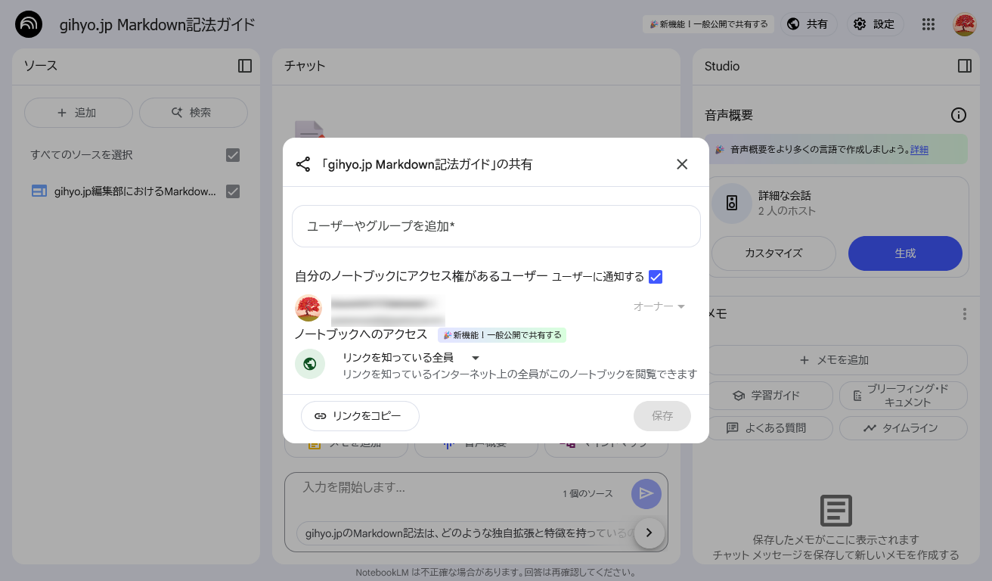Open the 詳細 link in audio banner

(919, 150)
